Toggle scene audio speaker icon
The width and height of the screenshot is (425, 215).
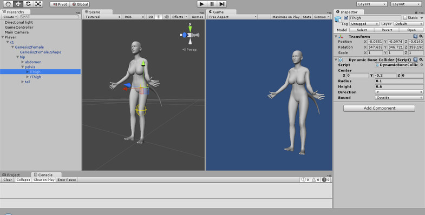(x=166, y=17)
